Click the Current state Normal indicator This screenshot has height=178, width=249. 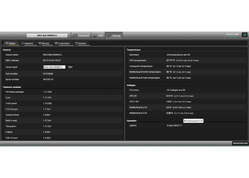232,37
